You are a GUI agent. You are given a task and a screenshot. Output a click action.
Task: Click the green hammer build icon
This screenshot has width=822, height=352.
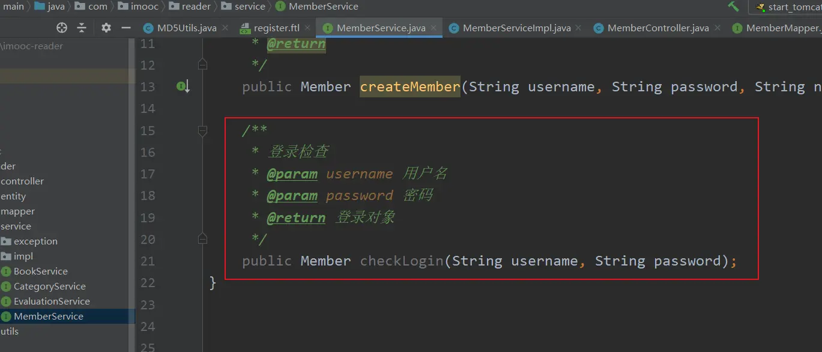733,7
